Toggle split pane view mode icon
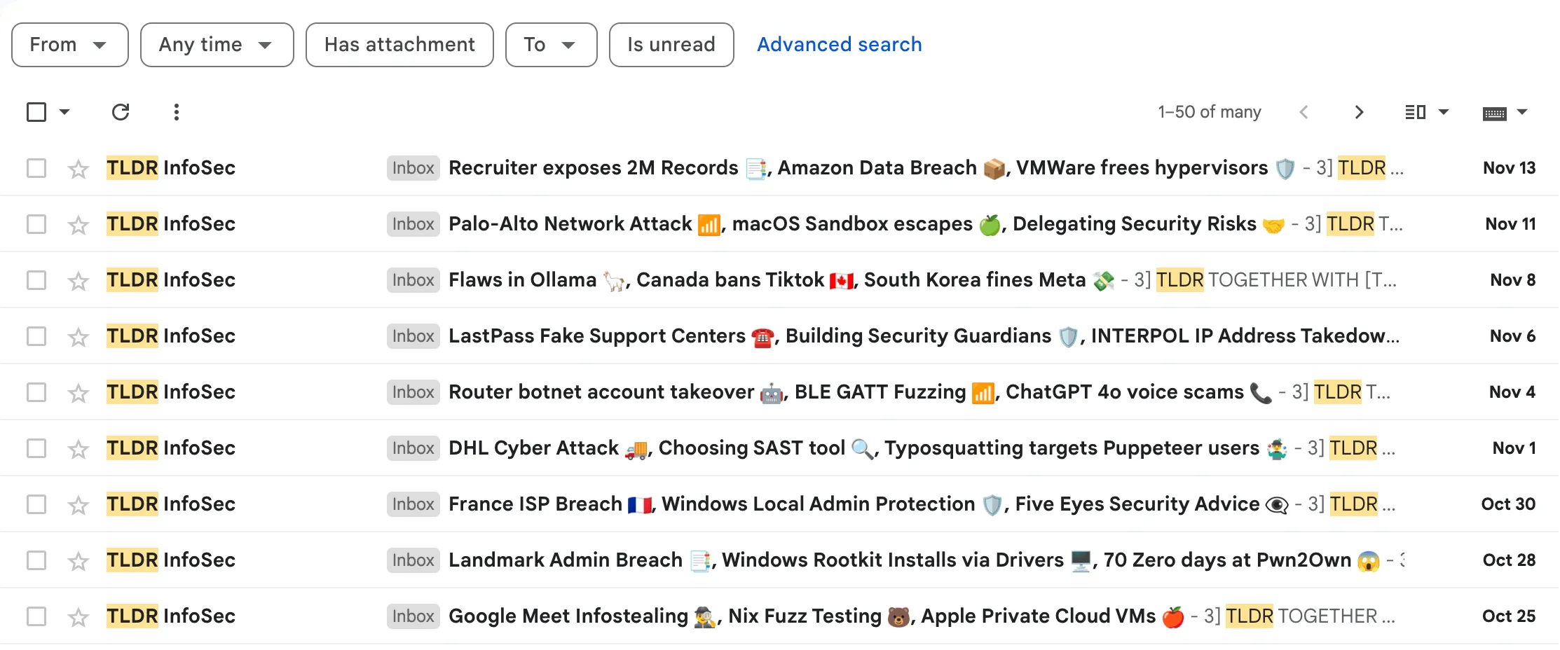 point(1416,112)
